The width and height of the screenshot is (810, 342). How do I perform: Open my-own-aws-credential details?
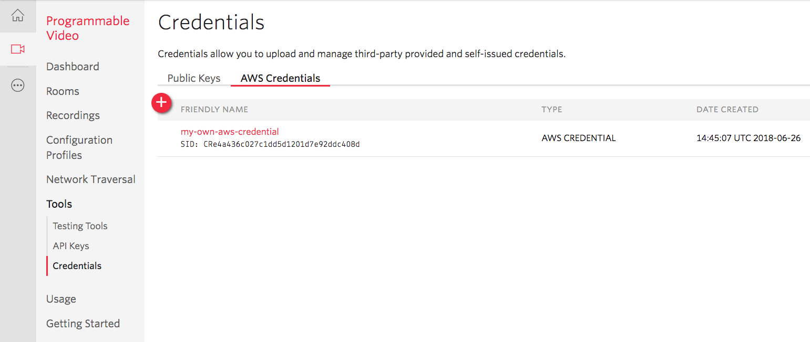230,131
